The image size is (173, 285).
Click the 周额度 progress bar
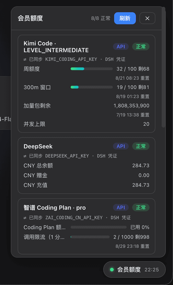(x=92, y=69)
